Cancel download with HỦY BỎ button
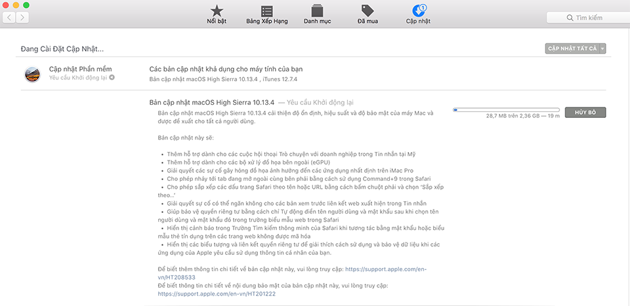This screenshot has height=306, width=630. click(585, 113)
